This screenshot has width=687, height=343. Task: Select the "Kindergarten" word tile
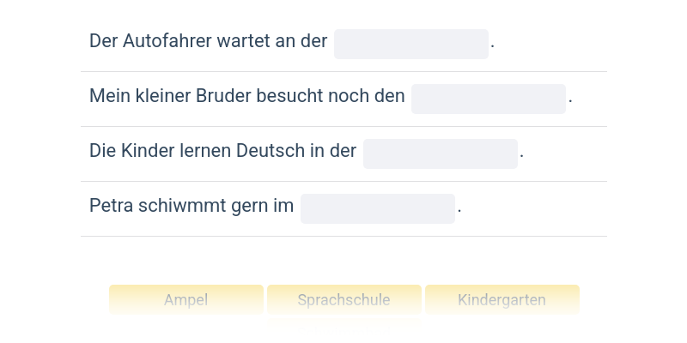502,300
